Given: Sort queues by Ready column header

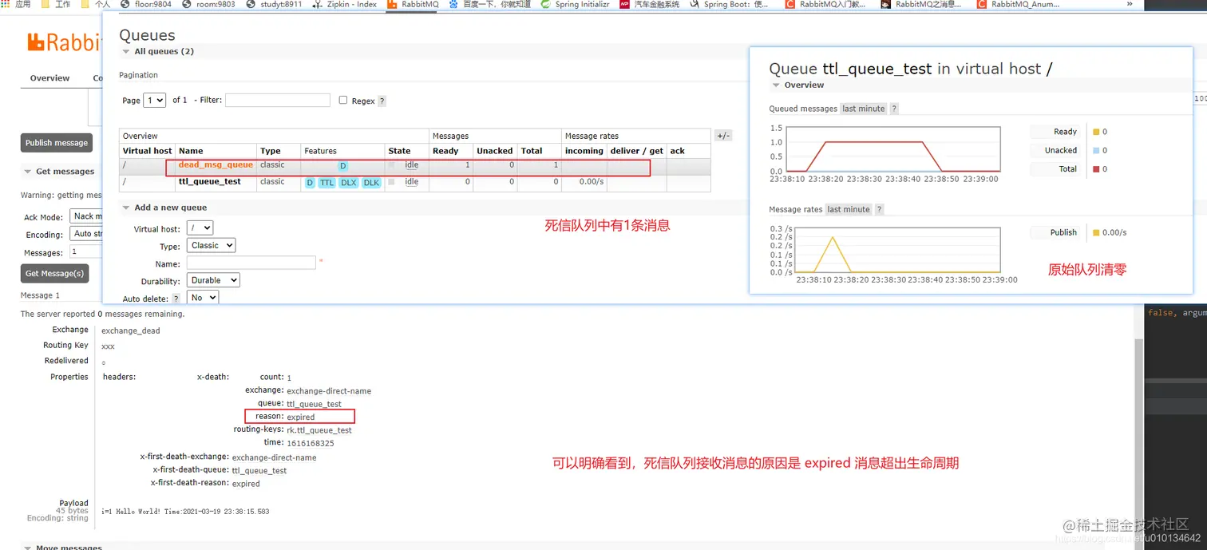Looking at the screenshot, I should [445, 151].
